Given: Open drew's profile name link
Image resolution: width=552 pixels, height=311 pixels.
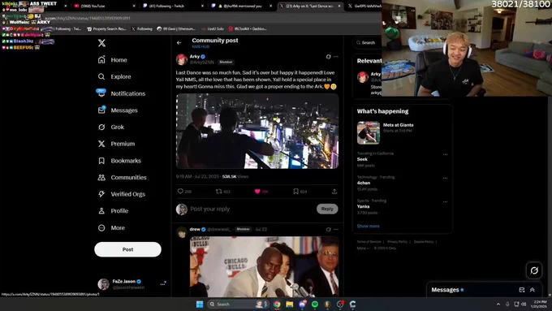Looking at the screenshot, I should coord(195,229).
